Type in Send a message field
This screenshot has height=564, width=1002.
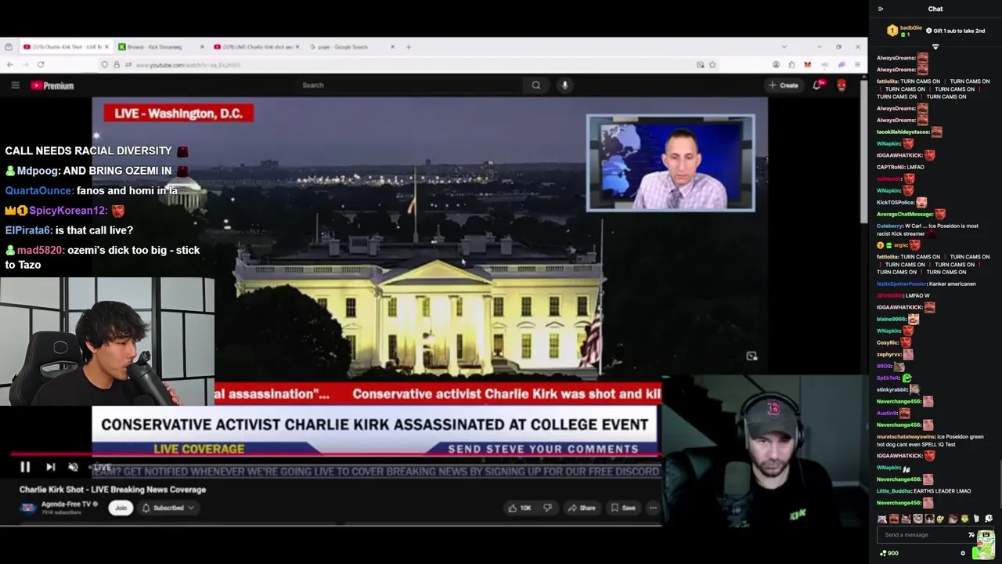pos(924,534)
